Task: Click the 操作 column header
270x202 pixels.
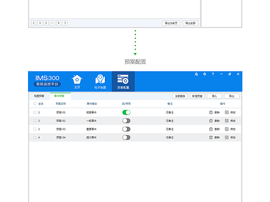Action: point(223,104)
